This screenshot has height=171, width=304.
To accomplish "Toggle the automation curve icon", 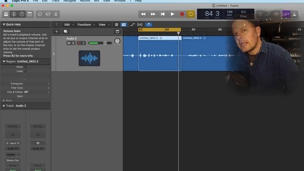I will coord(133,25).
